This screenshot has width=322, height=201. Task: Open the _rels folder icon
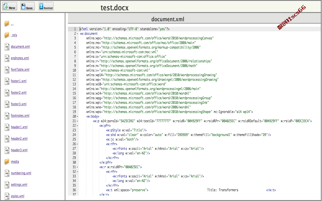coord(7,35)
